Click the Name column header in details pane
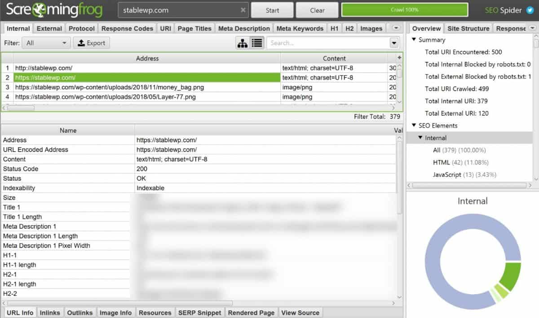The width and height of the screenshot is (539, 318). pos(68,131)
